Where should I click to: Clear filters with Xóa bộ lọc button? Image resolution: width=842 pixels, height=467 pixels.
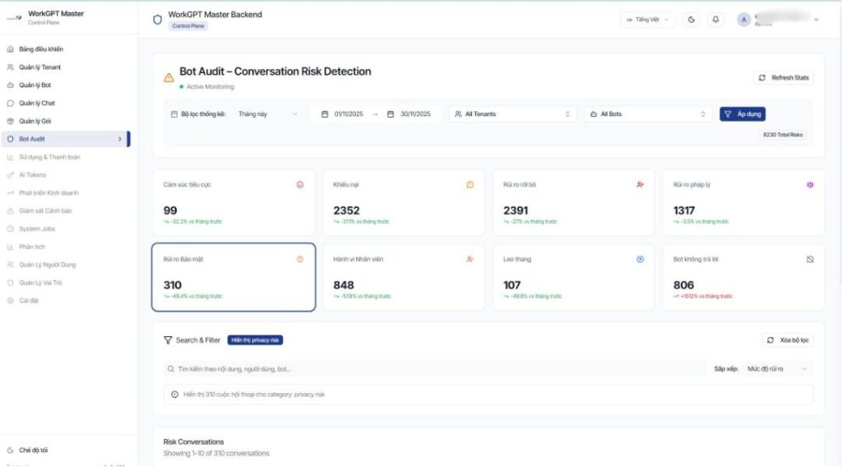[x=788, y=340]
